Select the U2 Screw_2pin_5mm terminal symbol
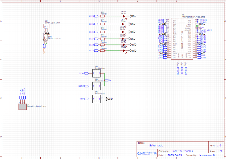 click(x=46, y=26)
